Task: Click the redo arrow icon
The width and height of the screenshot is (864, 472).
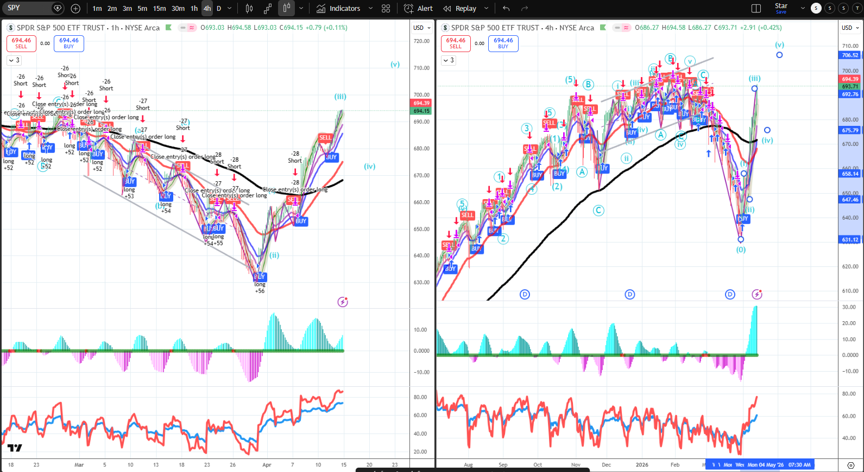Action: (x=525, y=8)
